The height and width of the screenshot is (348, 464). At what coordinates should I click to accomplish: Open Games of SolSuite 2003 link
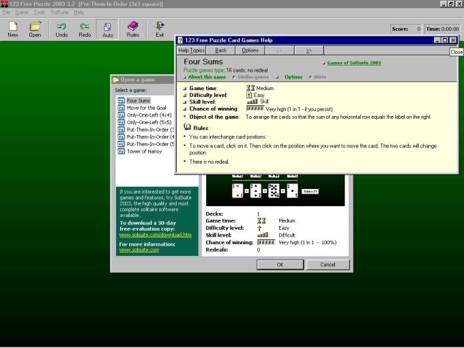click(x=354, y=63)
